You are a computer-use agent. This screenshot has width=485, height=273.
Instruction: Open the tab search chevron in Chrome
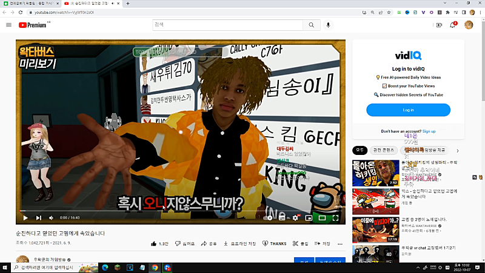pos(445,3)
